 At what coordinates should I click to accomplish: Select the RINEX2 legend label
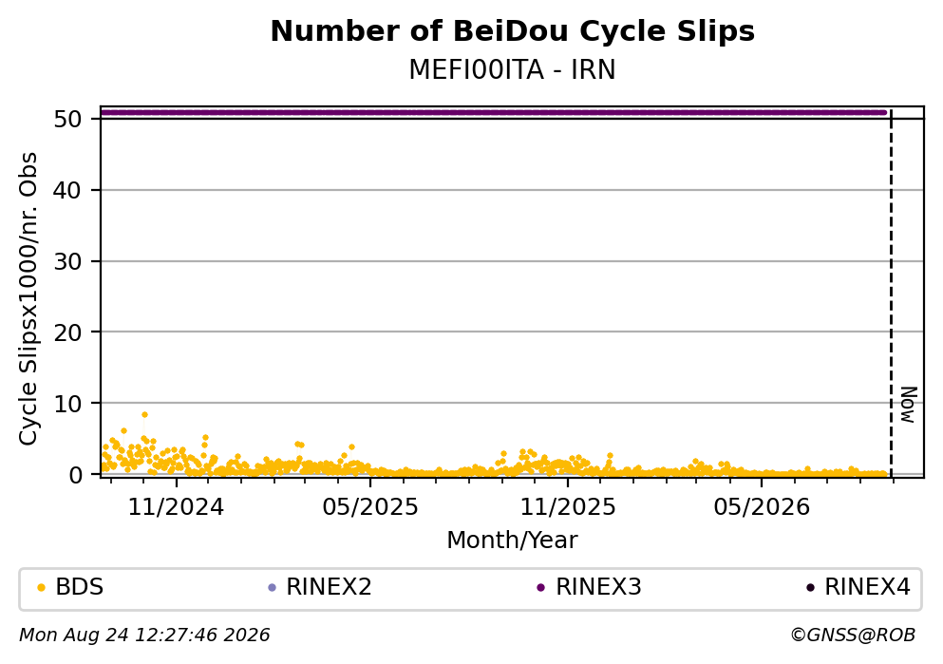[x=329, y=587]
